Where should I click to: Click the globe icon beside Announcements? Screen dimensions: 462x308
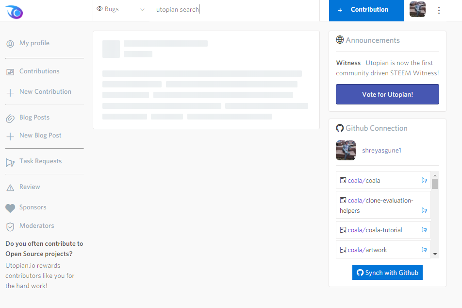340,39
